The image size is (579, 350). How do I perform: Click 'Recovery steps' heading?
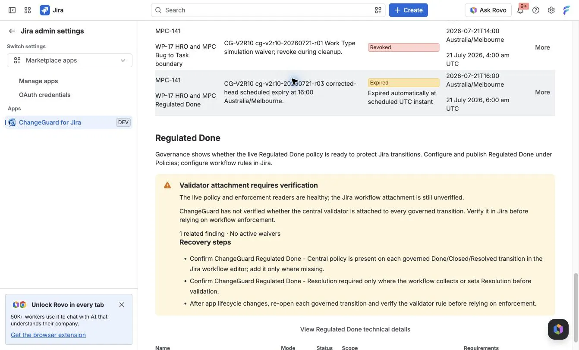pyautogui.click(x=205, y=242)
